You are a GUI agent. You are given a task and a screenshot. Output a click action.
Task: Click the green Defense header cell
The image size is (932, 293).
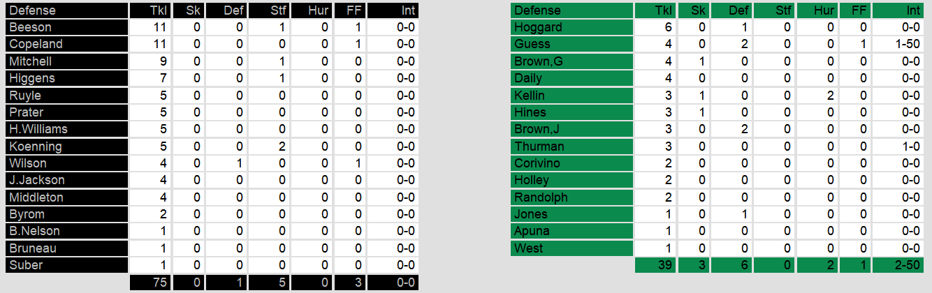point(571,10)
